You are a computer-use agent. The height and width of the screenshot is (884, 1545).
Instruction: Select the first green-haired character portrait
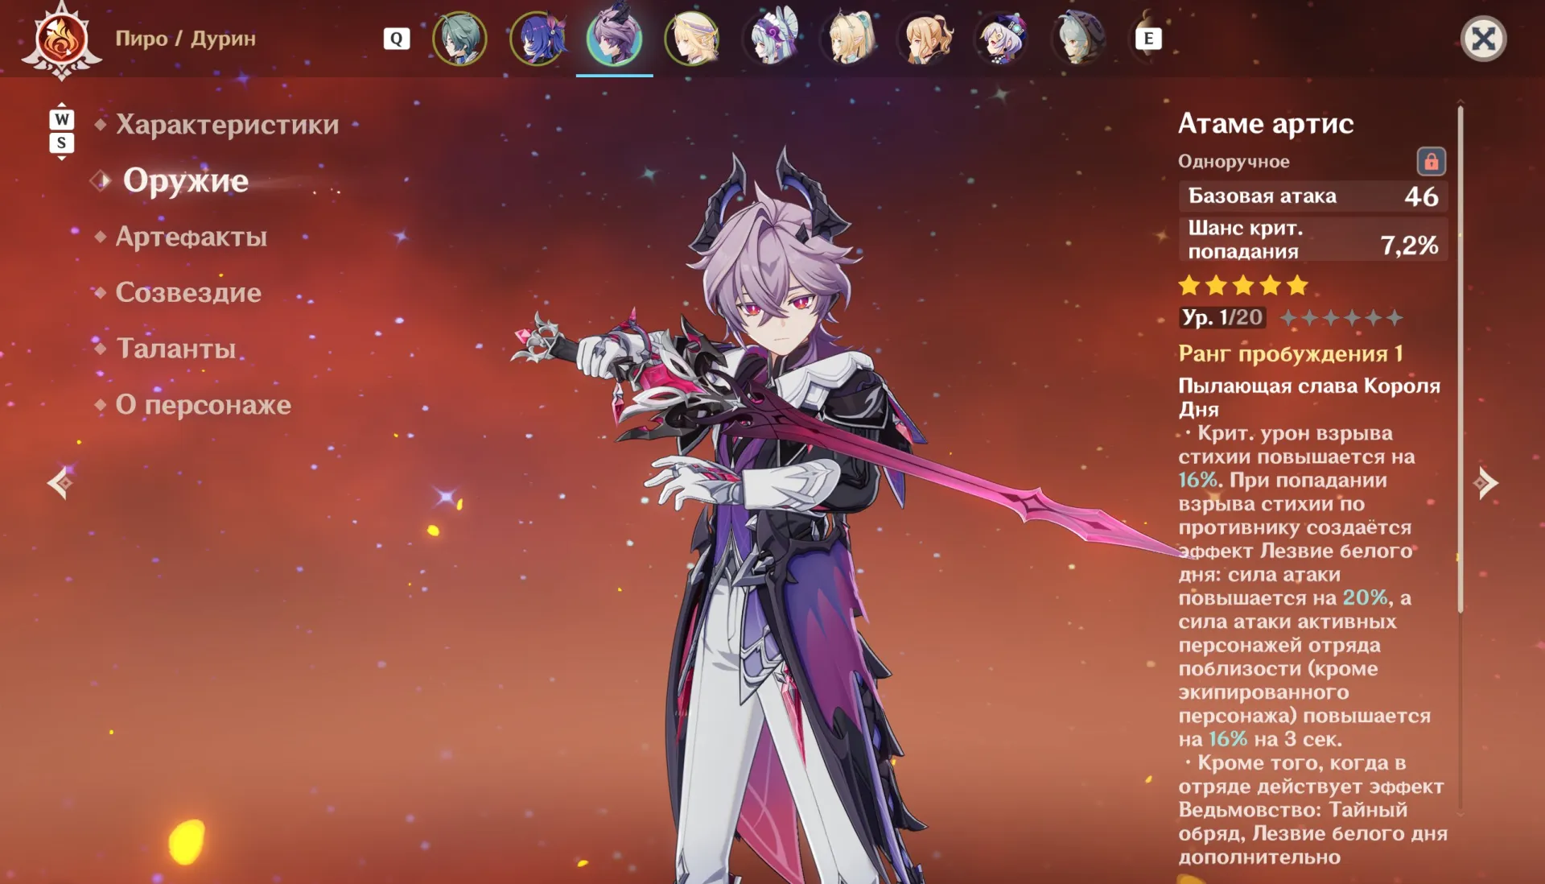(459, 38)
